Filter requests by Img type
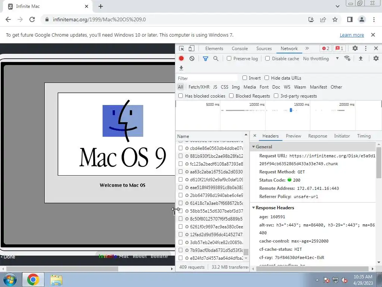This screenshot has width=382, height=287. click(236, 87)
